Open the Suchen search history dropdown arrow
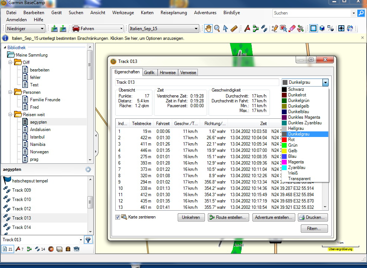The image size is (367, 268). [354, 13]
